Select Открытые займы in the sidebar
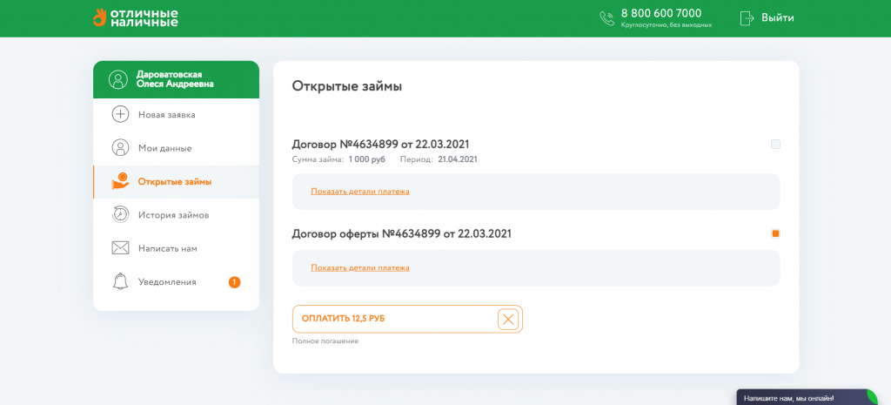 coord(176,182)
